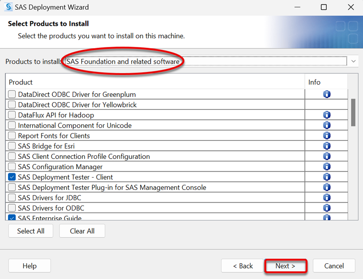Select the DataDirect ODBC Driver for Yellowbrick text
The width and height of the screenshot is (363, 279).
[x=77, y=105]
